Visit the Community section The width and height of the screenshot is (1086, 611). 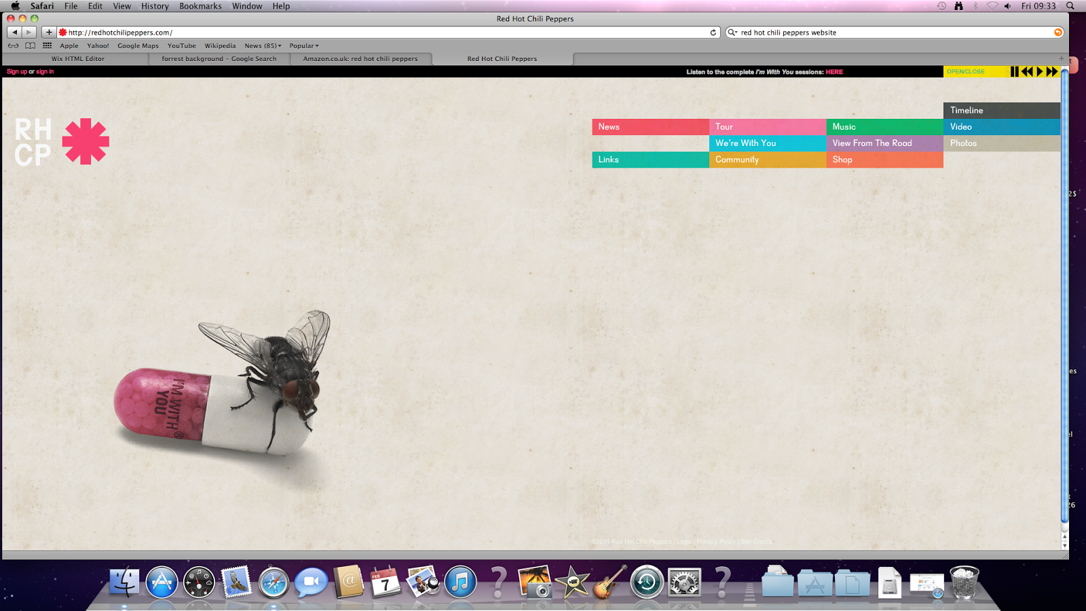click(768, 160)
